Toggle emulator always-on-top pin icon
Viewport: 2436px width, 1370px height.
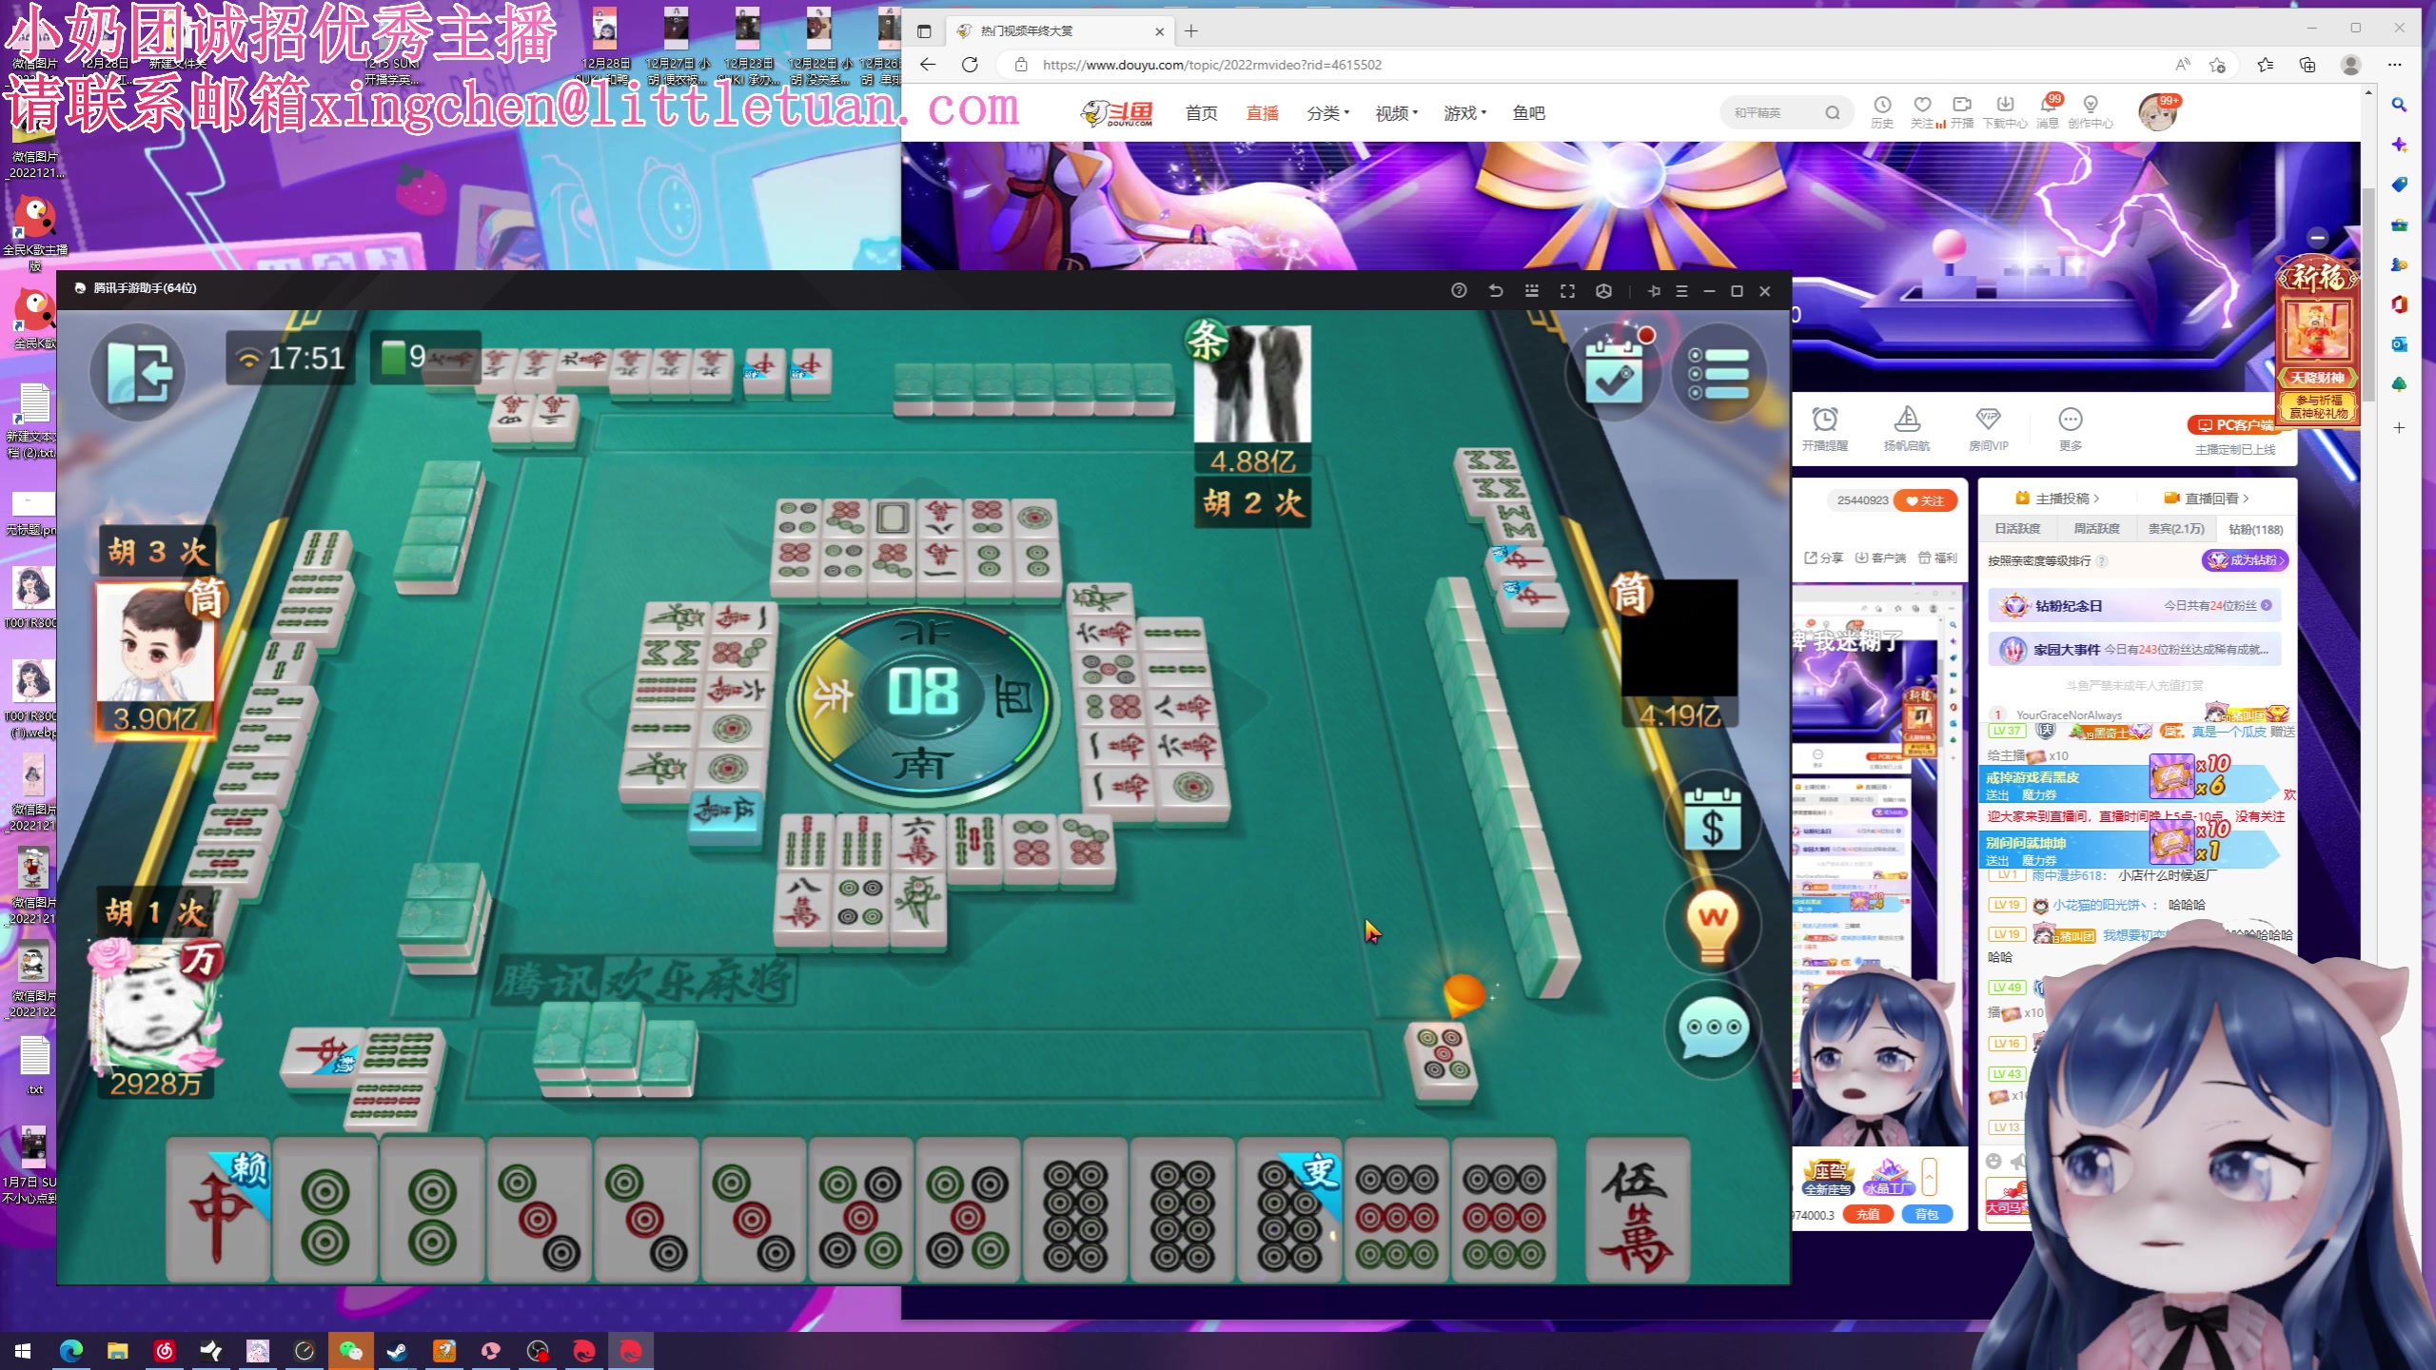pos(1654,291)
